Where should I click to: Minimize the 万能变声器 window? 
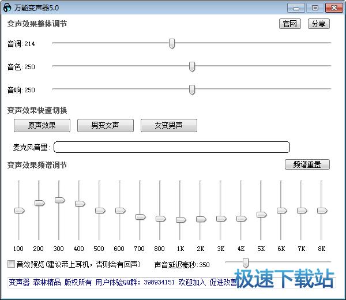(x=297, y=7)
